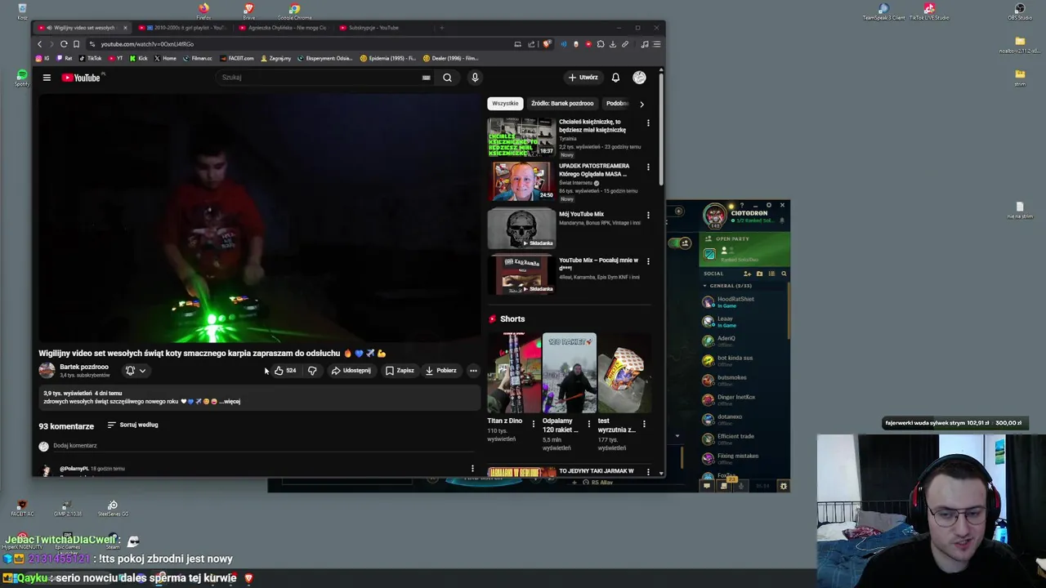Bookmark this page via the bookmark icon
Image resolution: width=1046 pixels, height=588 pixels.
pyautogui.click(x=76, y=44)
